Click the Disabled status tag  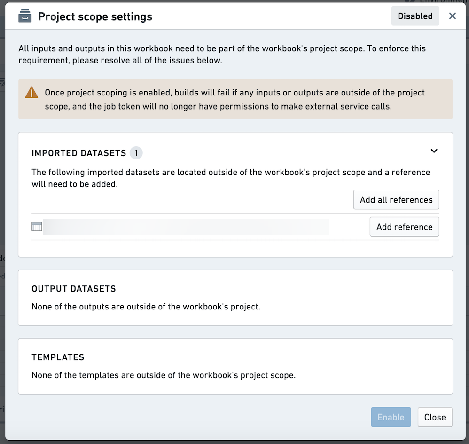point(415,16)
